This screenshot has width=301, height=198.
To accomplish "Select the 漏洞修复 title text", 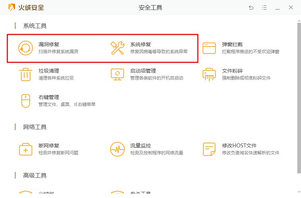I will [49, 44].
